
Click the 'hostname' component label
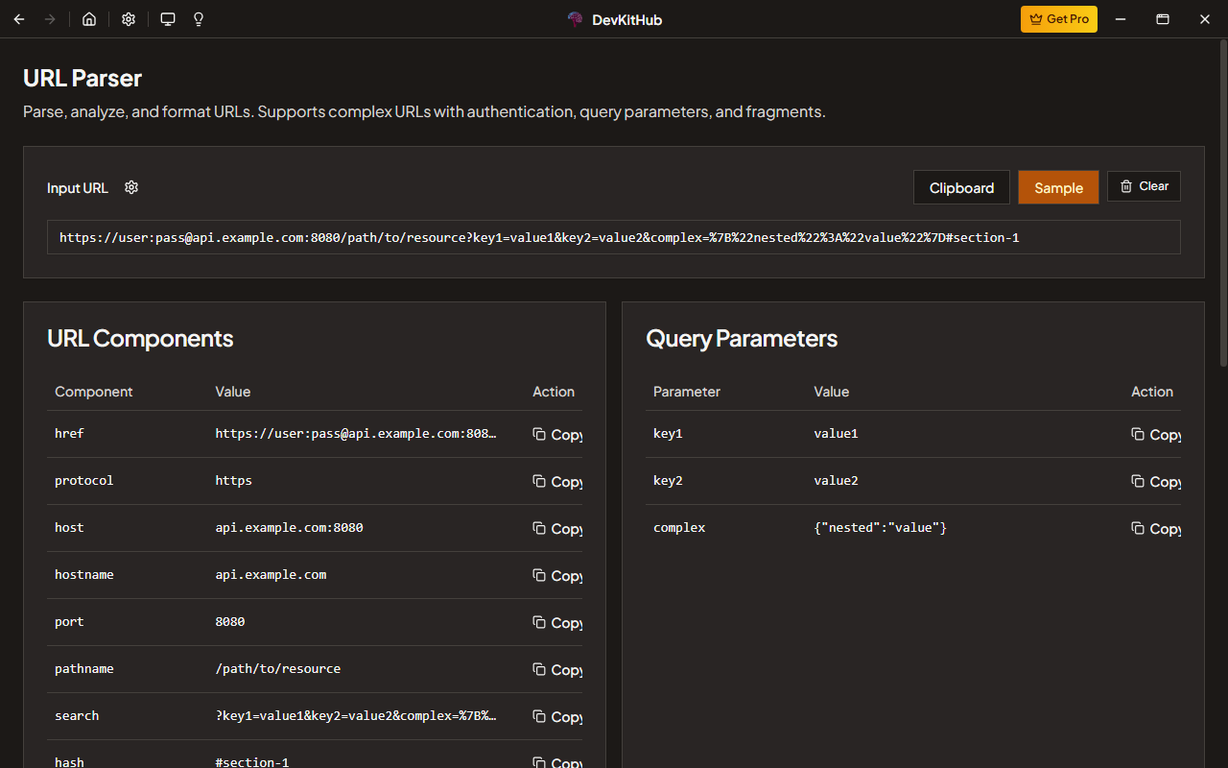(84, 575)
